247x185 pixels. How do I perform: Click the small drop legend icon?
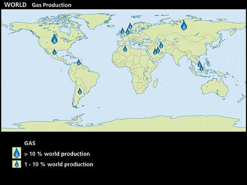17,164
